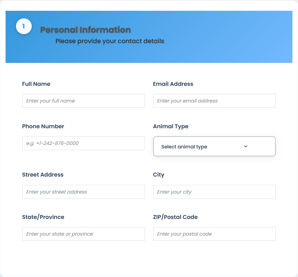The image size is (298, 277).
Task: Click the City label text
Action: pos(159,174)
